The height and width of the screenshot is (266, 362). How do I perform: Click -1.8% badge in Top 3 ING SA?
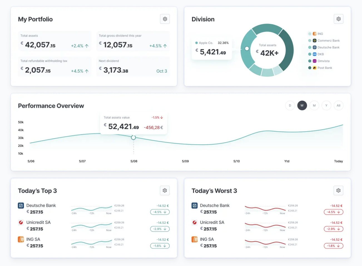pyautogui.click(x=160, y=246)
